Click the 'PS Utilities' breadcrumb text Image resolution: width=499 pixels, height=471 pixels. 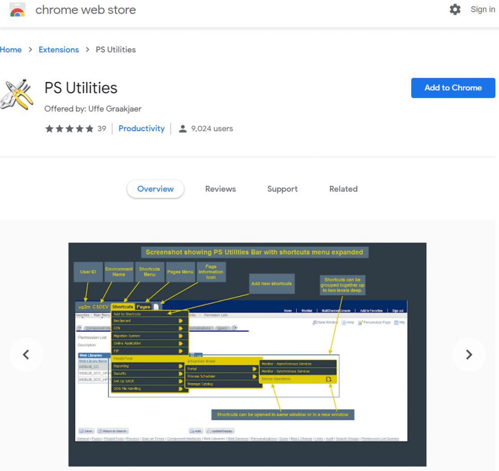point(116,50)
